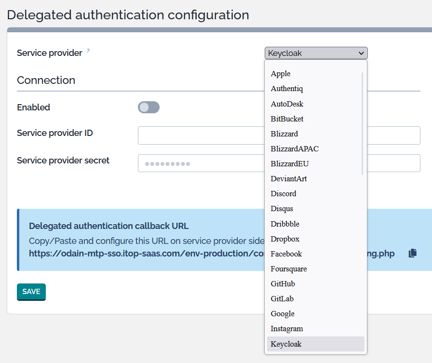Choose Facebook from the dropdown options
The width and height of the screenshot is (432, 363).
click(x=286, y=254)
